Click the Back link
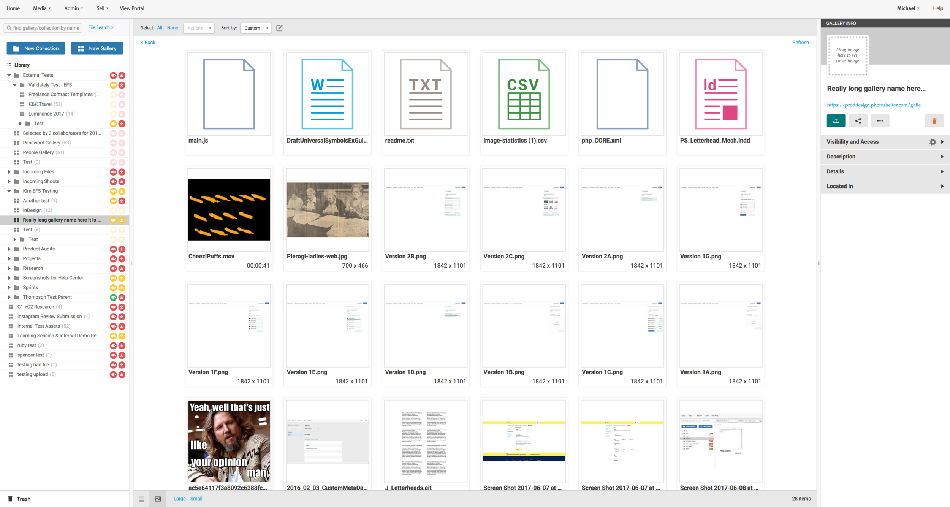Screen dimensions: 950x507 (x=148, y=43)
